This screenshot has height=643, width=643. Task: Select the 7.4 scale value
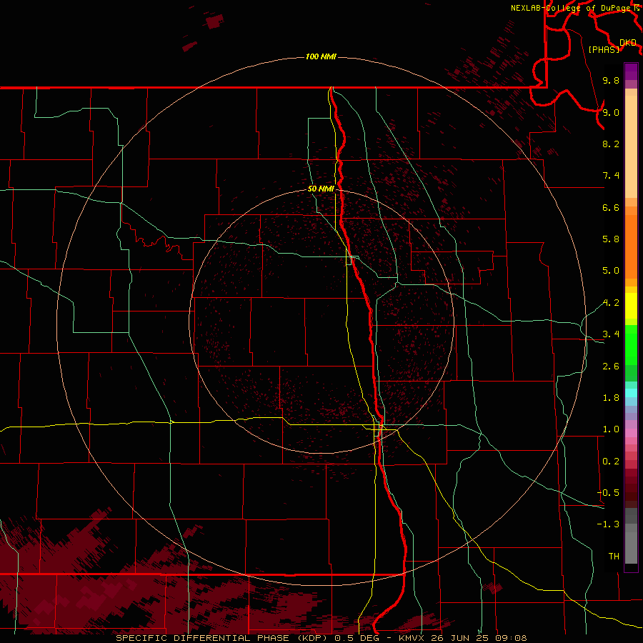pos(611,176)
